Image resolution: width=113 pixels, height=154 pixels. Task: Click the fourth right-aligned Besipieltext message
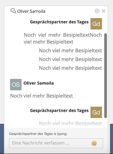tap(70, 68)
